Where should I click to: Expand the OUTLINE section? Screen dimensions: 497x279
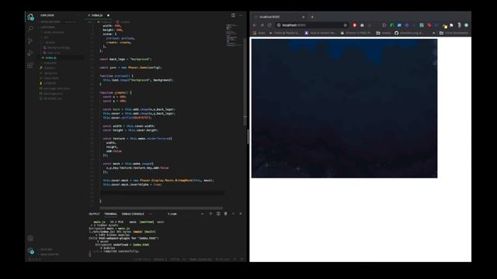tap(47, 250)
